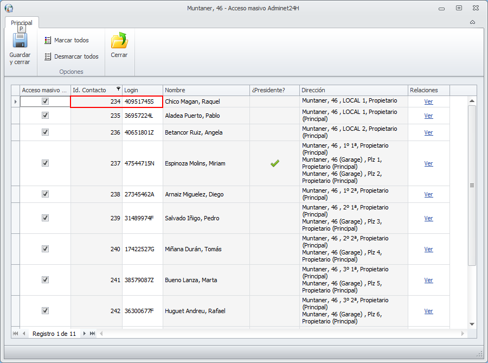Viewport: 488px width, 363px height.
Task: Click the application icon in the title bar
Action: tap(9, 8)
